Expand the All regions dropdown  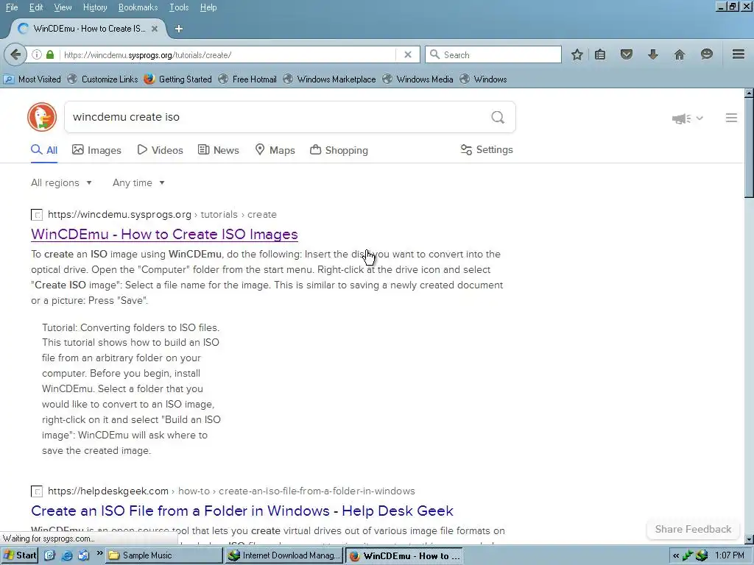(x=61, y=183)
